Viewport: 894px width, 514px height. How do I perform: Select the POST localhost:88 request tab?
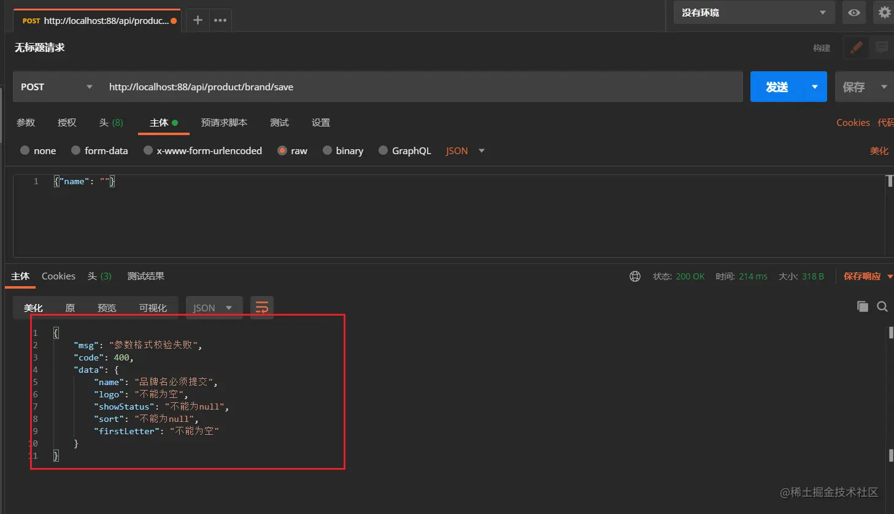click(x=98, y=20)
